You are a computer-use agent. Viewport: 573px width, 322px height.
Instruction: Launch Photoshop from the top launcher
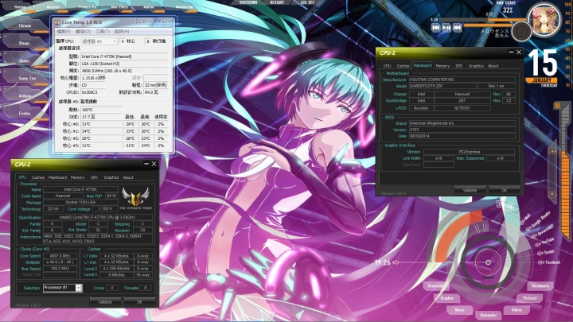pyautogui.click(x=20, y=7)
